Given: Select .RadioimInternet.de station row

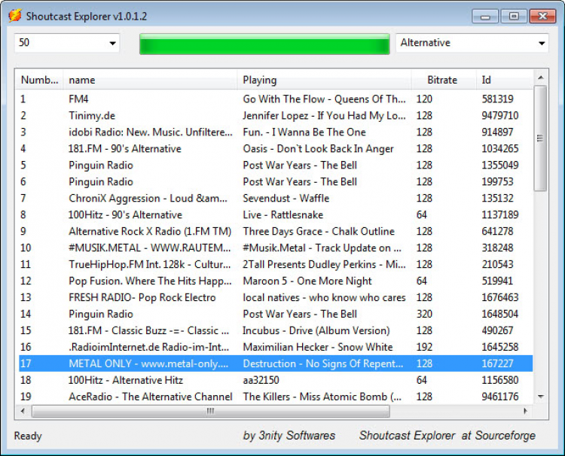Looking at the screenshot, I should (276, 348).
